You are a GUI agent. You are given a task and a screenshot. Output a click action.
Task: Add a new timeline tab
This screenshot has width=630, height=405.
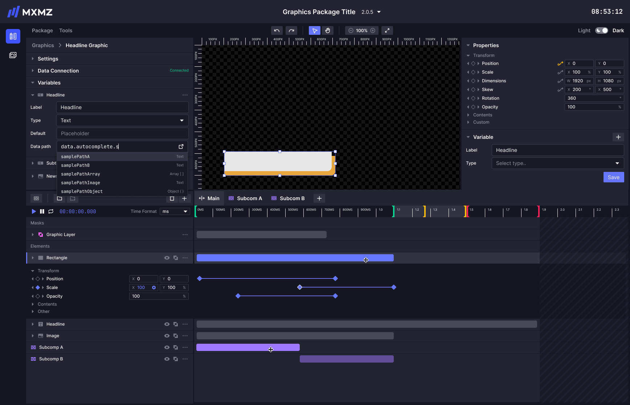(x=319, y=198)
